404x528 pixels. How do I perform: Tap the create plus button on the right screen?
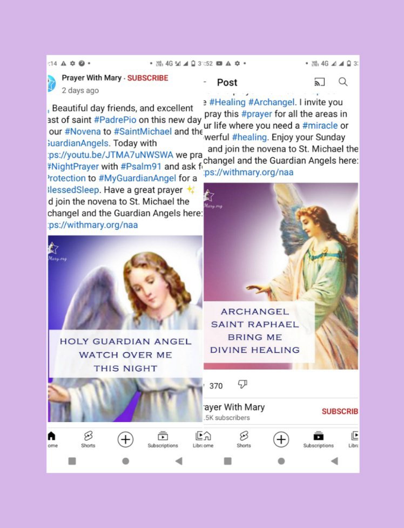[x=281, y=439]
